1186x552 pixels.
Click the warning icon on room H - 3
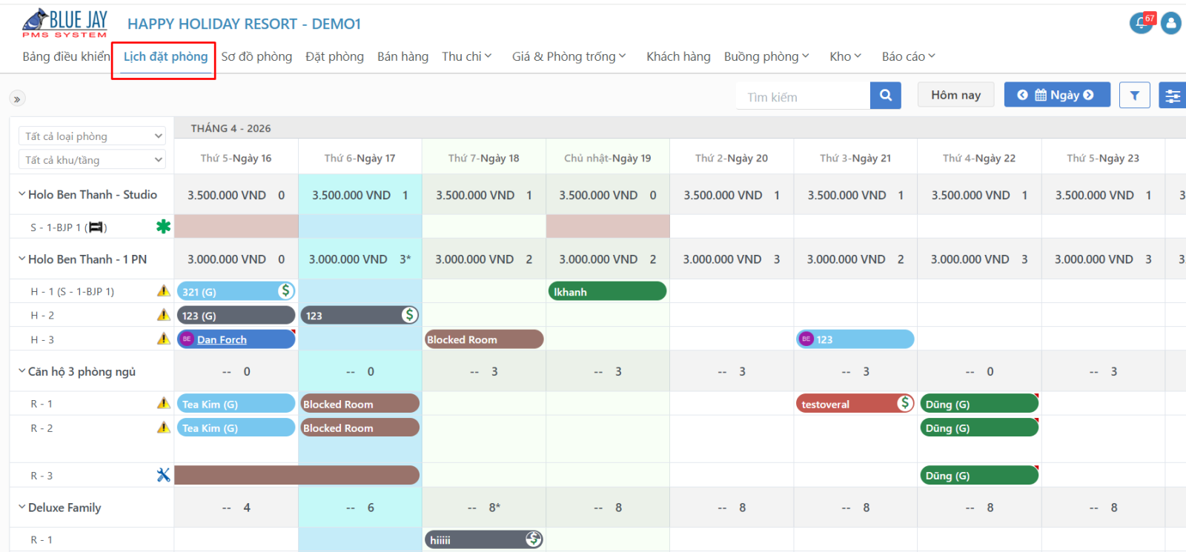pos(164,339)
